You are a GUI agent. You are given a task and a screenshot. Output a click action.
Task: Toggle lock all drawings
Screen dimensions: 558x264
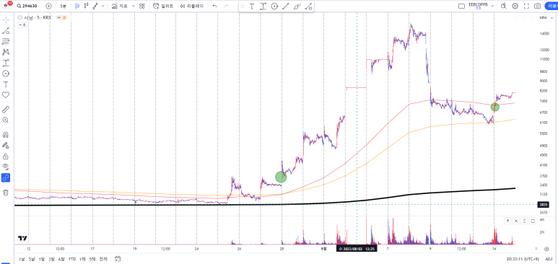(6, 157)
